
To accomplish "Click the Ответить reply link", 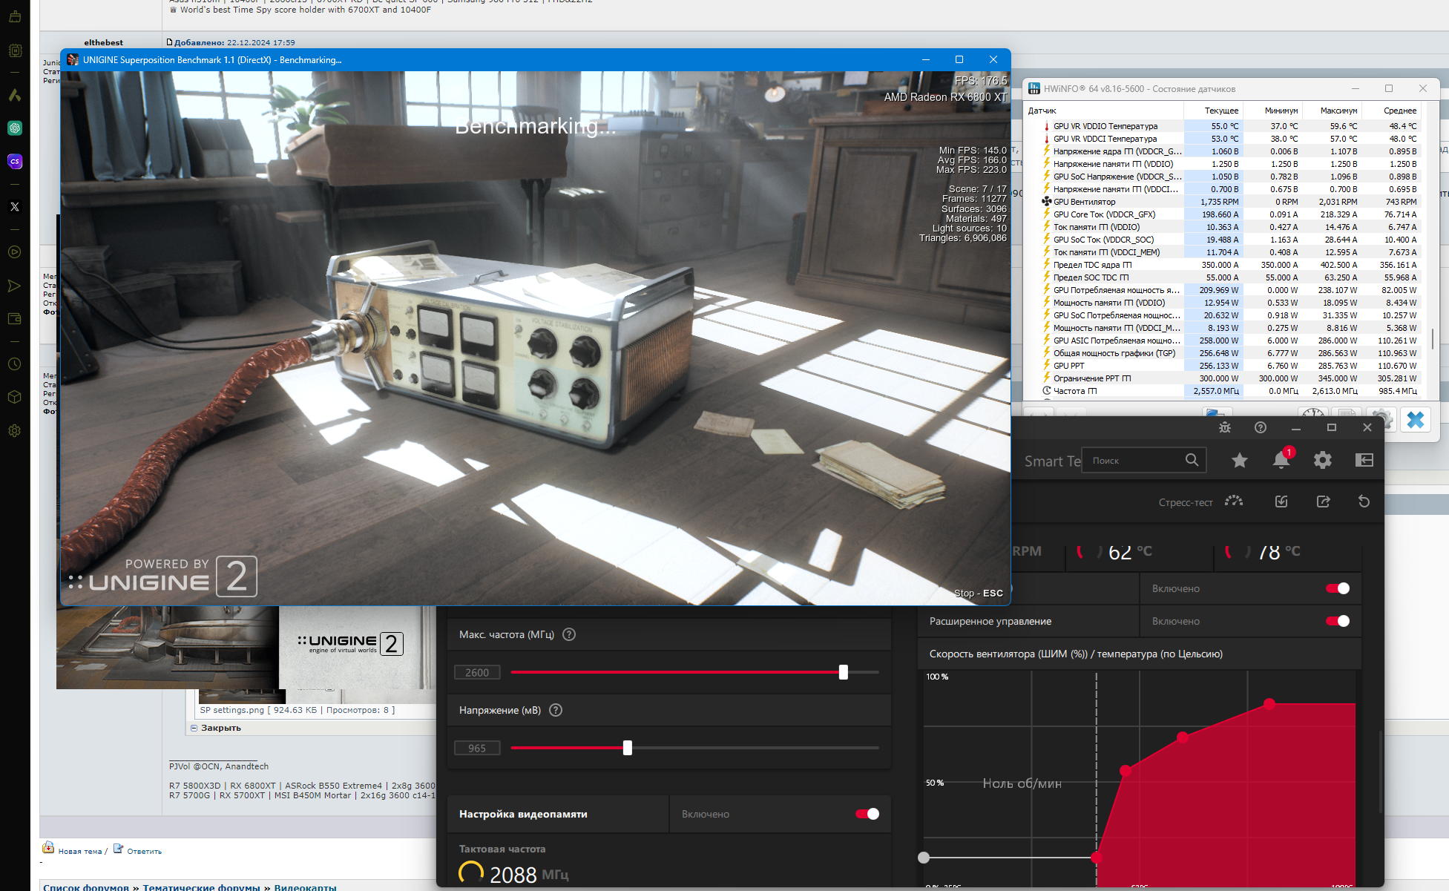I will [144, 851].
